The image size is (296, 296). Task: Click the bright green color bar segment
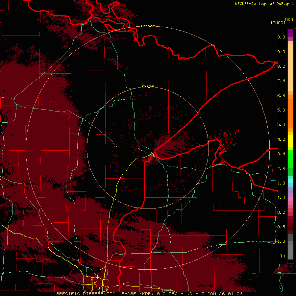(290, 159)
